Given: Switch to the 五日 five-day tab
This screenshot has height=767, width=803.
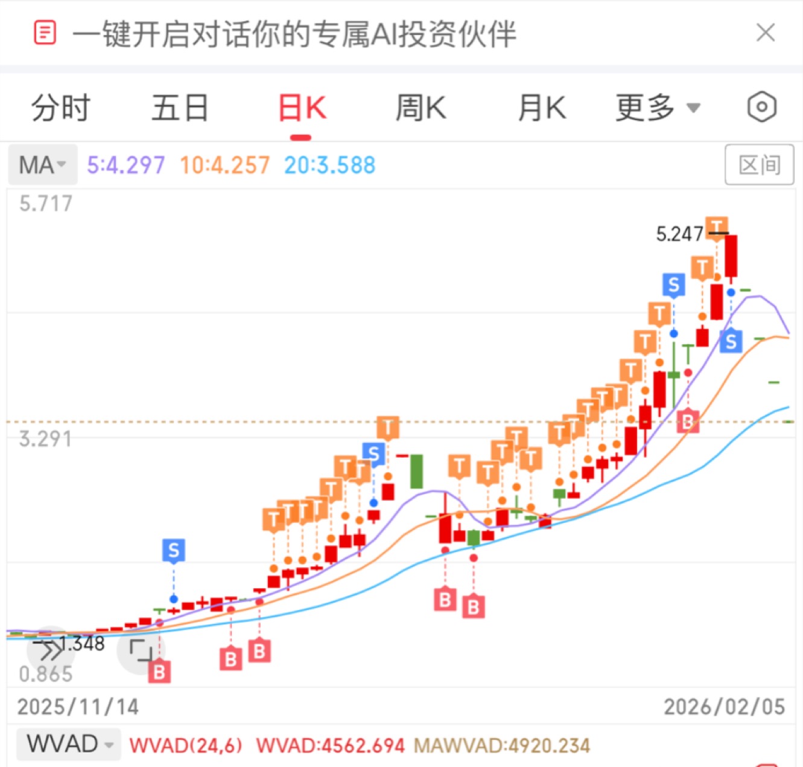Looking at the screenshot, I should [x=180, y=108].
